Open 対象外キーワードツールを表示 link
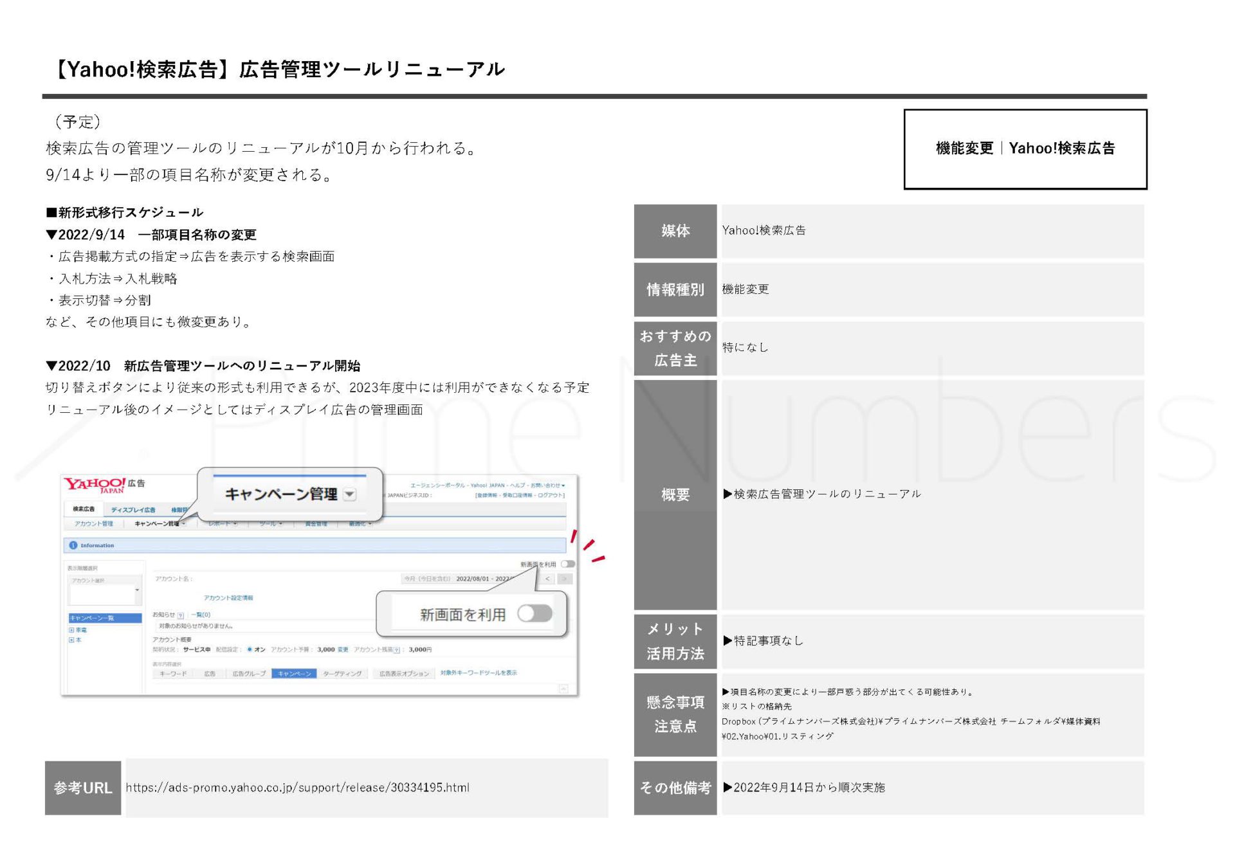The width and height of the screenshot is (1235, 850). coord(479,673)
